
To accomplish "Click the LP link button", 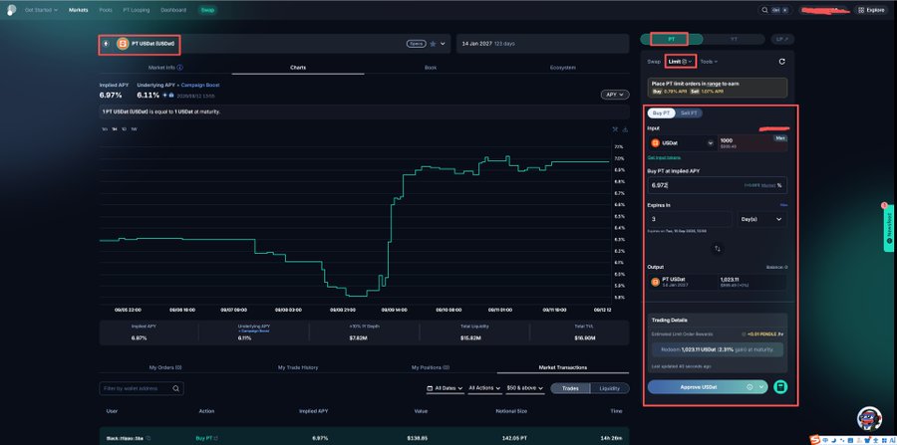I will tap(782, 39).
